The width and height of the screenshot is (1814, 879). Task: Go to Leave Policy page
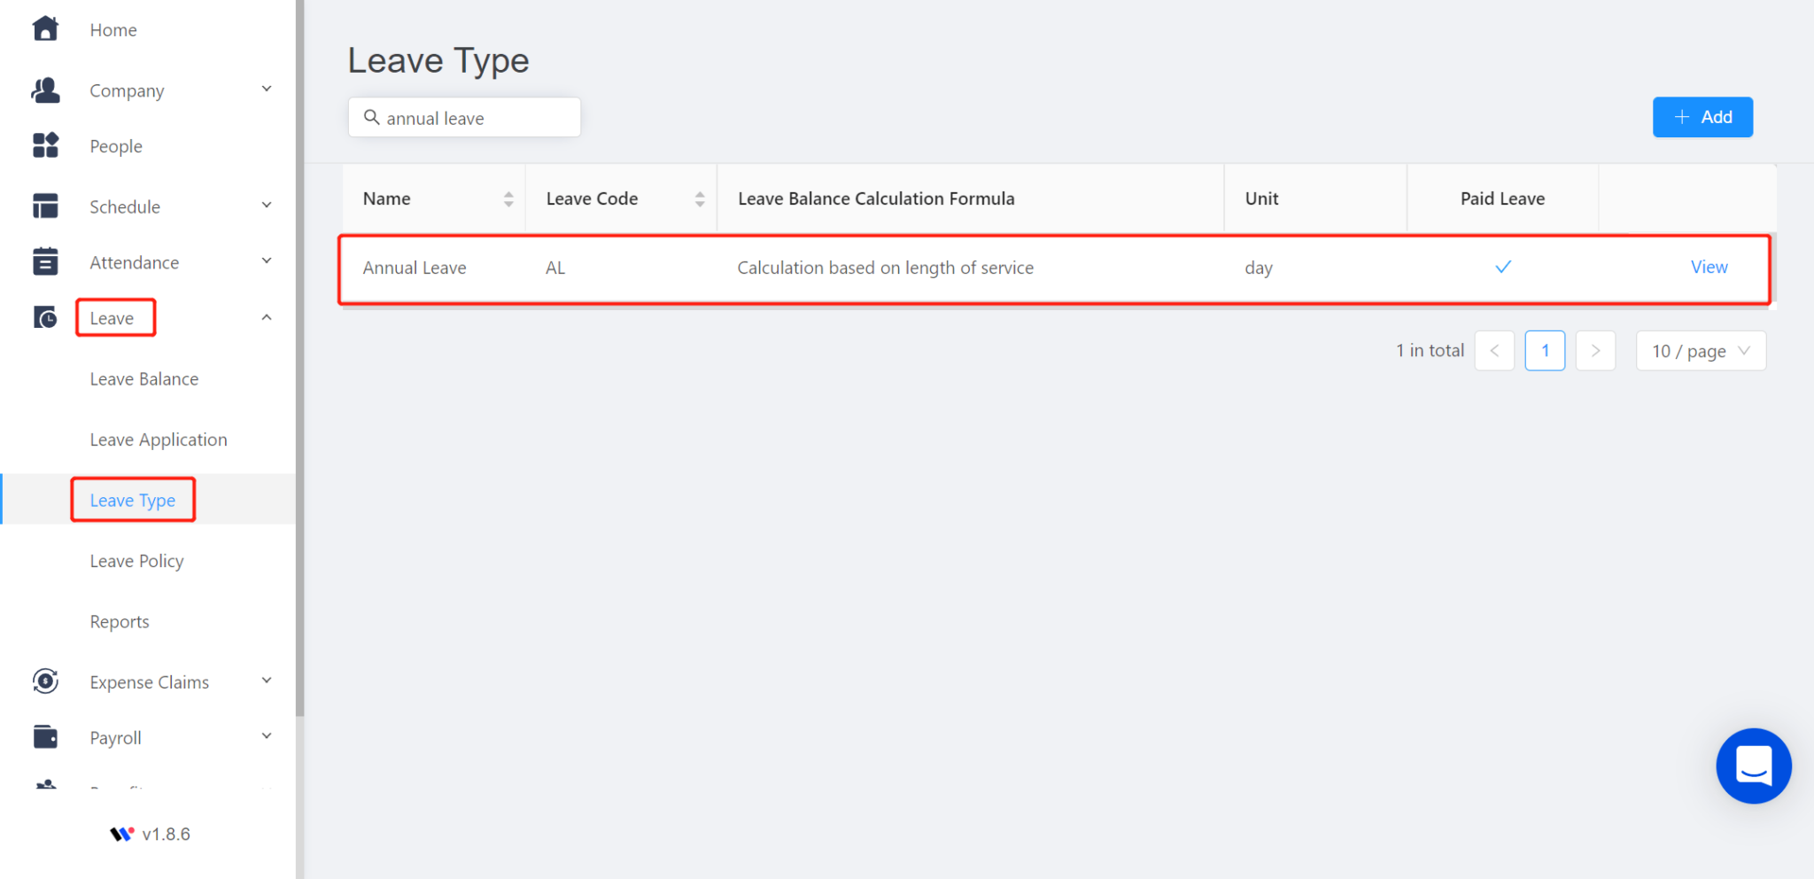click(137, 561)
